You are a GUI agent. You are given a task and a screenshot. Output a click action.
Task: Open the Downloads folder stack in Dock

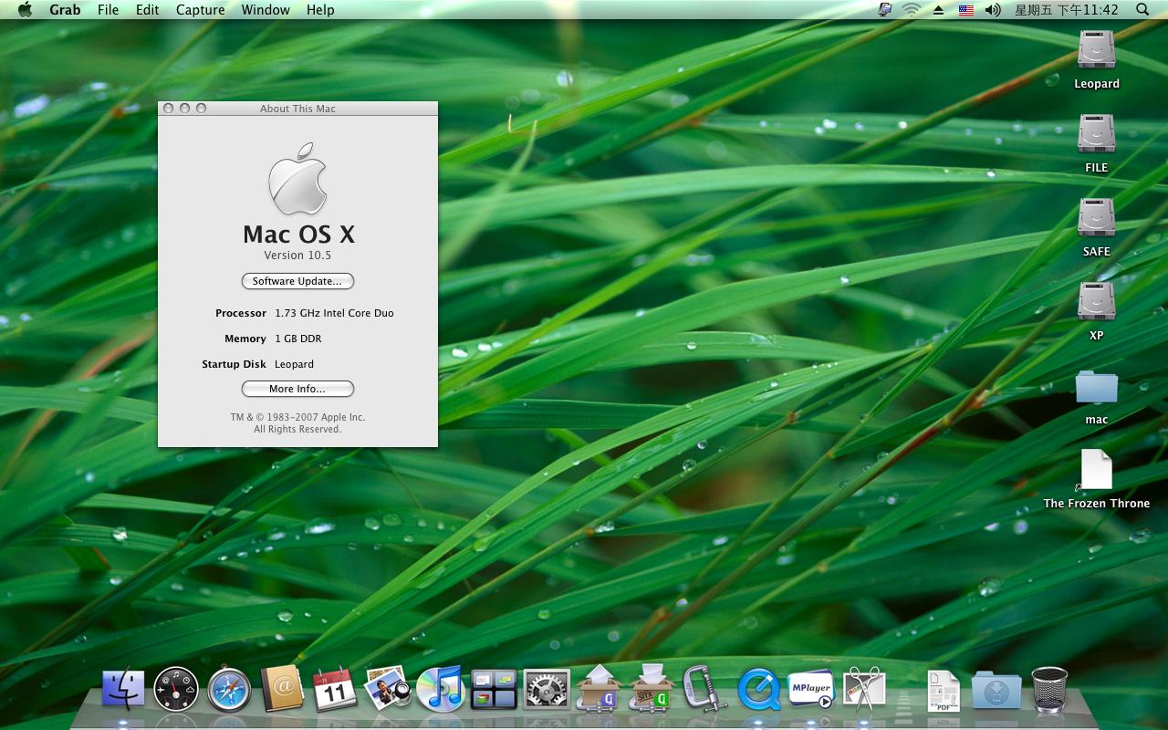(x=996, y=691)
